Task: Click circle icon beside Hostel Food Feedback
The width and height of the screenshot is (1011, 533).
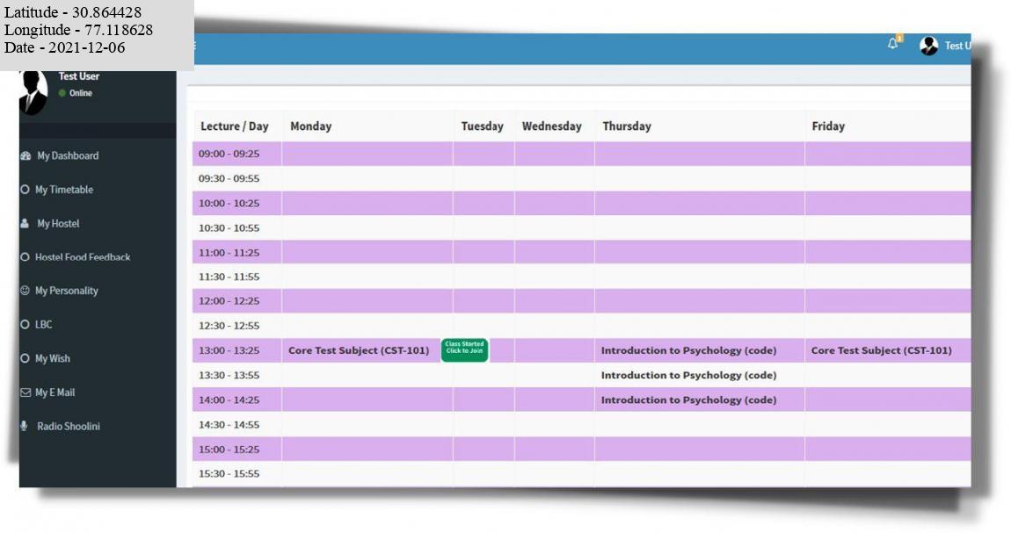Action: [25, 257]
